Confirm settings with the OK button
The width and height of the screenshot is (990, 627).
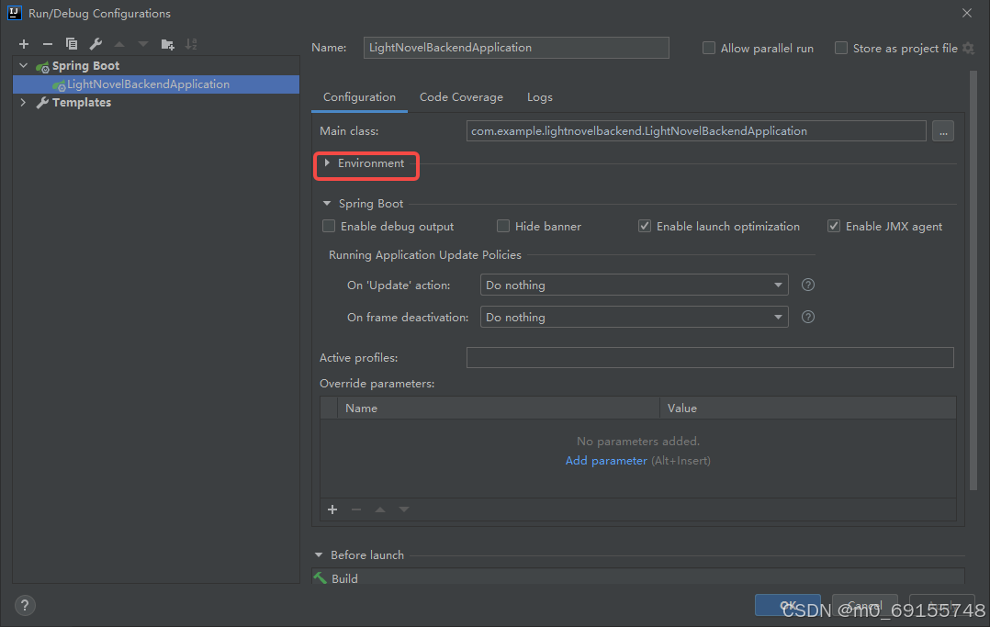787,605
